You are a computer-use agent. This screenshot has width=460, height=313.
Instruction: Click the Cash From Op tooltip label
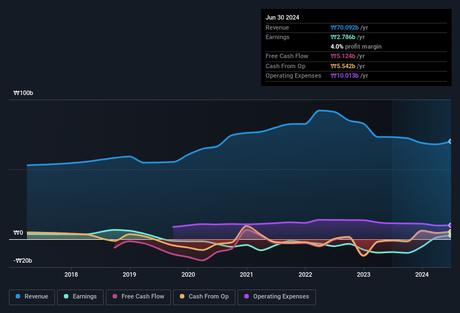[x=285, y=66]
